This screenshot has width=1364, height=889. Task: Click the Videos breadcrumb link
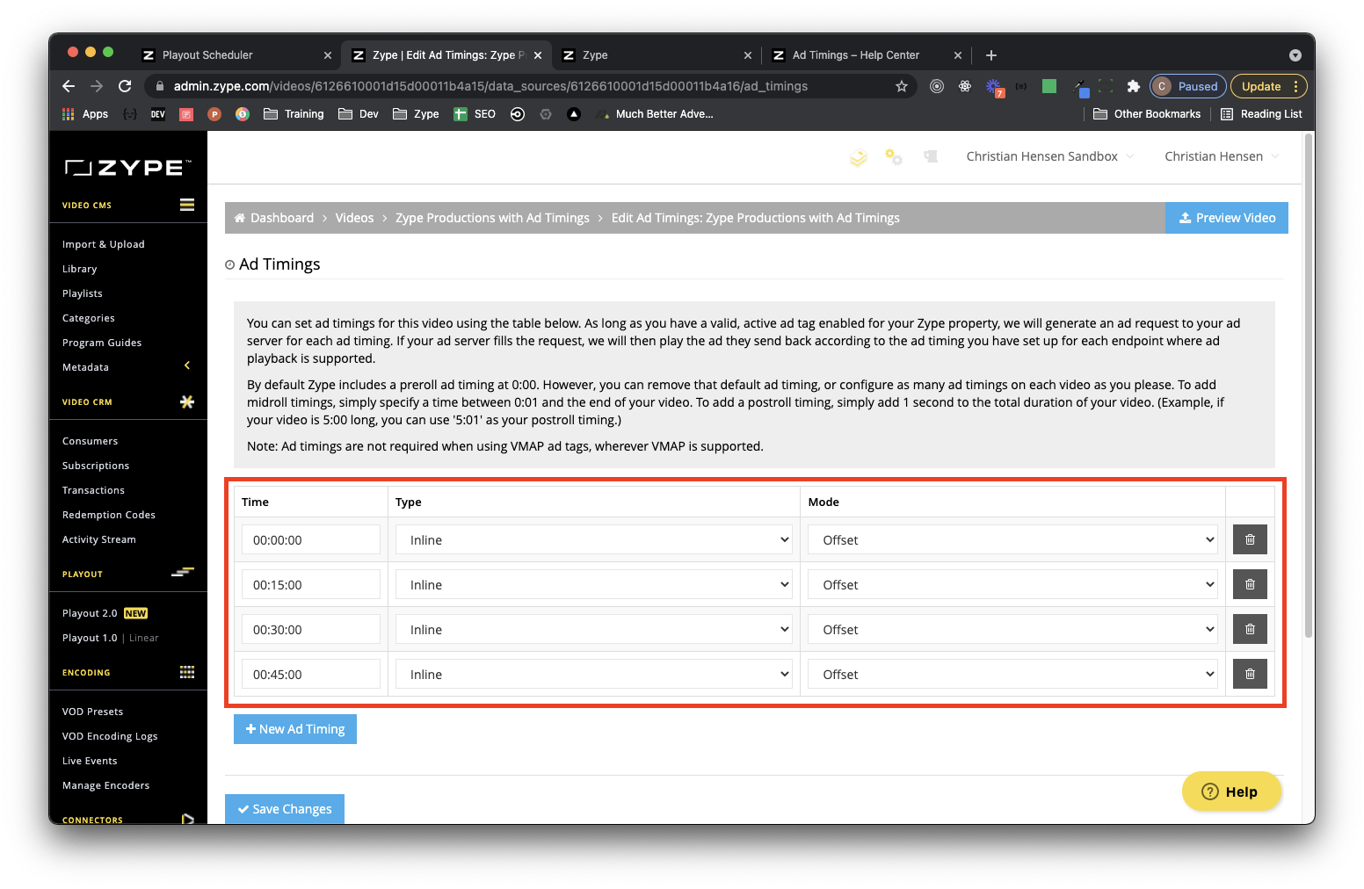click(x=354, y=218)
